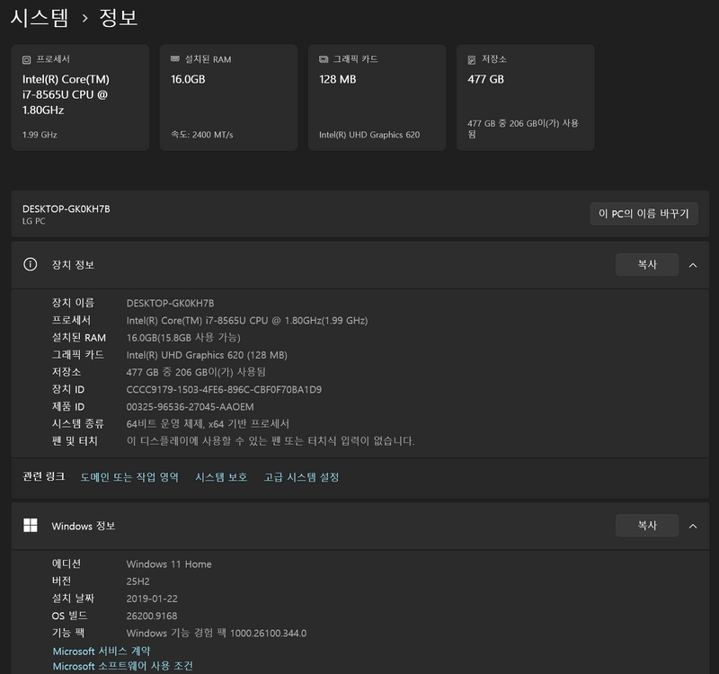719x674 pixels.
Task: Click the 펜 및 터치 row value text
Action: [x=271, y=441]
